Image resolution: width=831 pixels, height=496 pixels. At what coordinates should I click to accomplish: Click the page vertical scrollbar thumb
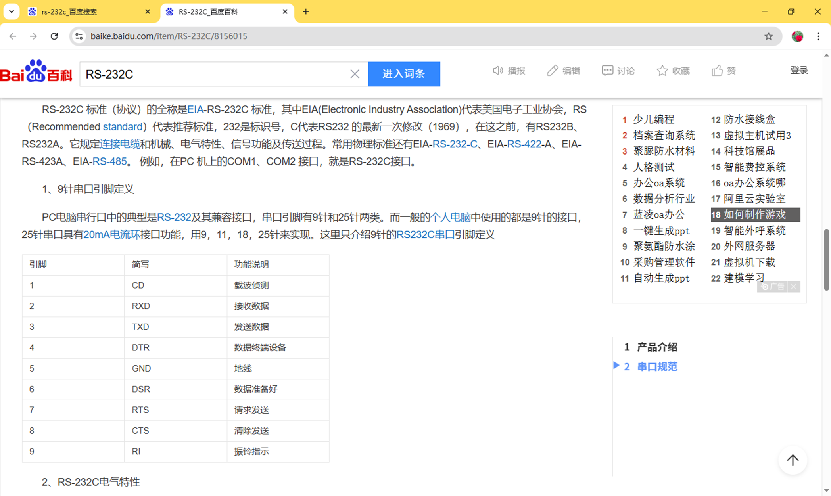coord(827,260)
